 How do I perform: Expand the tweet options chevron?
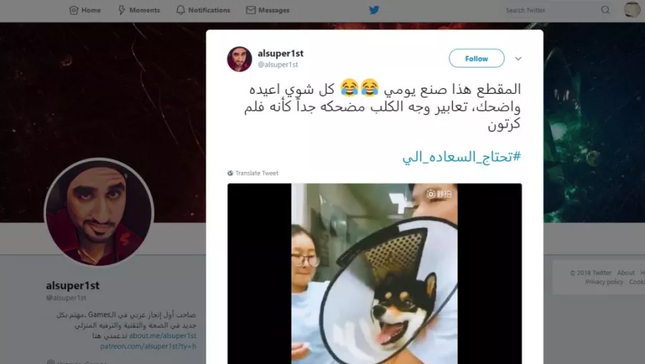pos(518,59)
